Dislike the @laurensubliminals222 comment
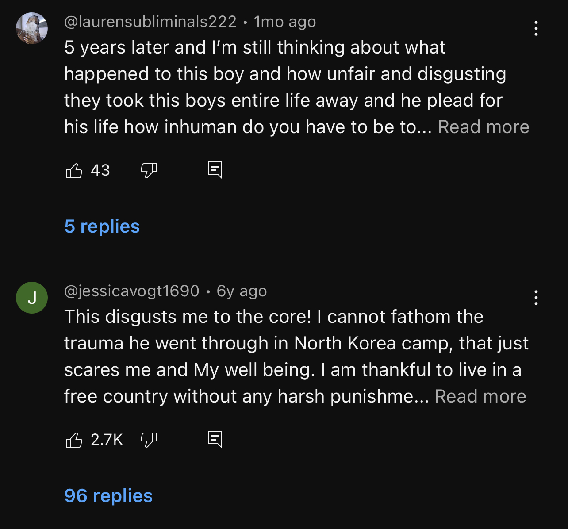The height and width of the screenshot is (529, 568). (149, 170)
